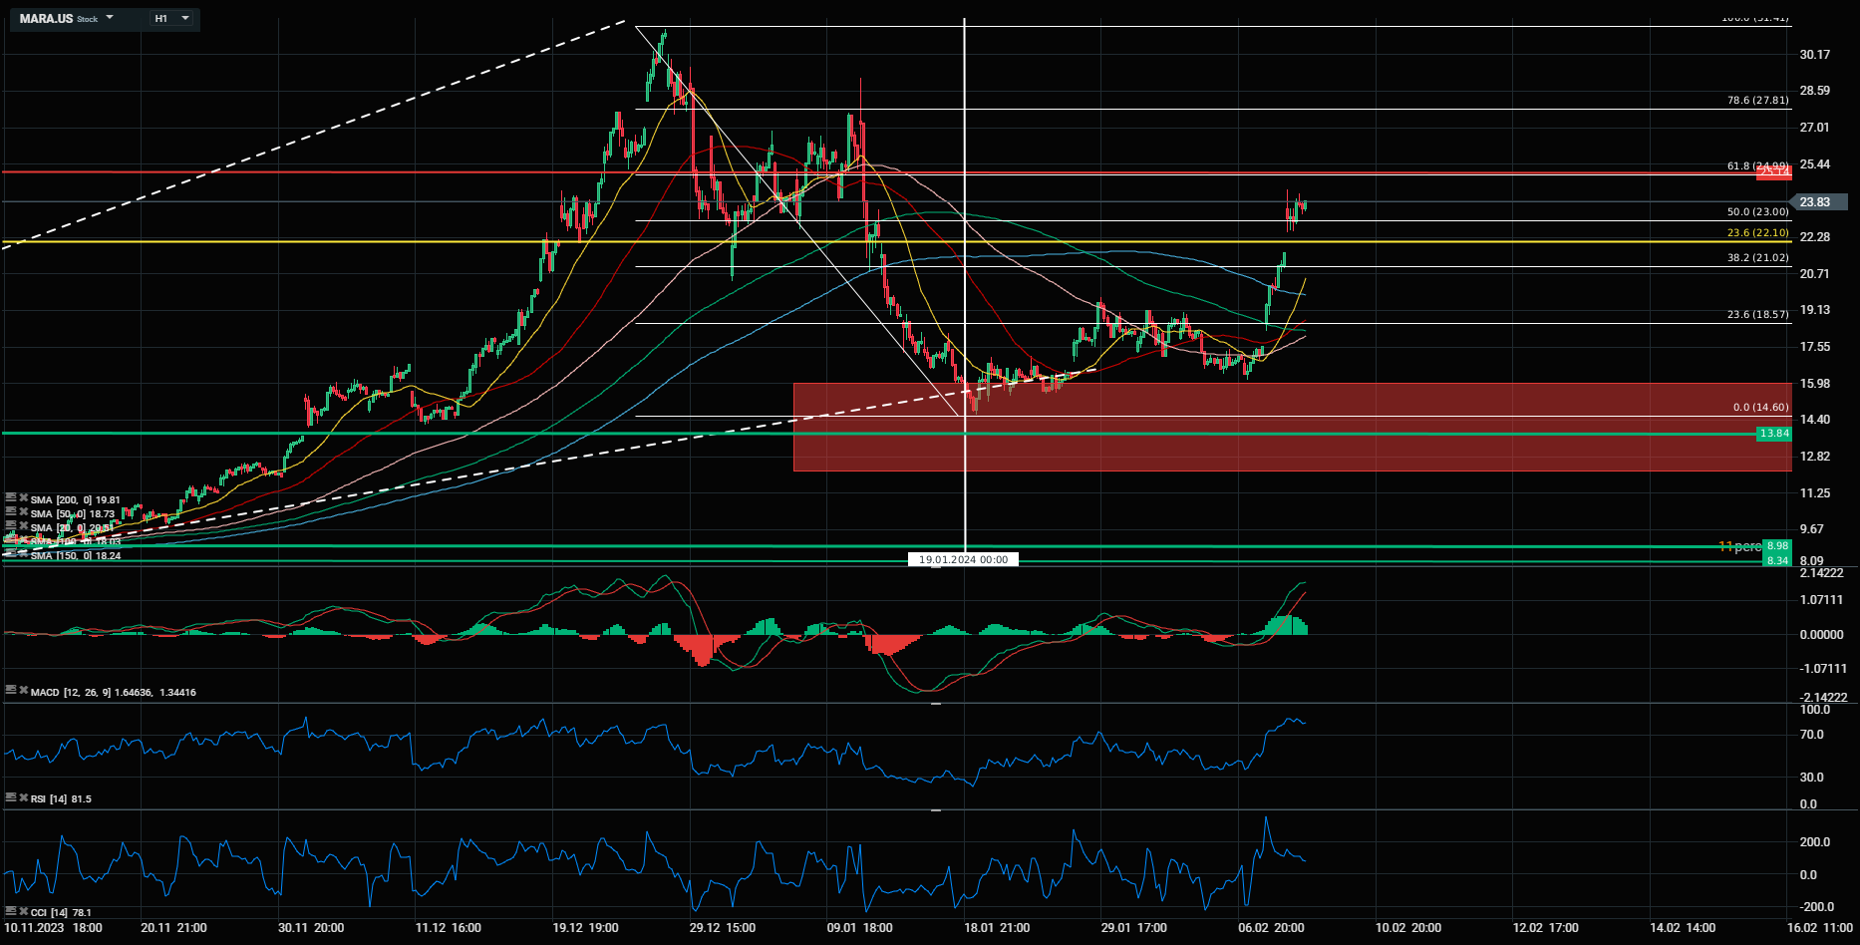Click the 19.01.2024 00:00 date marker
Viewport: 1860px width, 945px height.
tap(963, 560)
